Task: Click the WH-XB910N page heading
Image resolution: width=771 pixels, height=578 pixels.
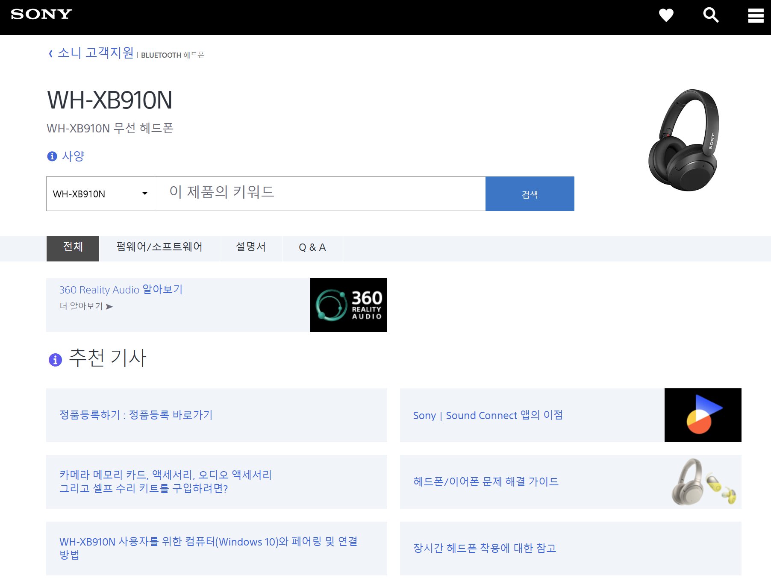Action: click(x=110, y=100)
